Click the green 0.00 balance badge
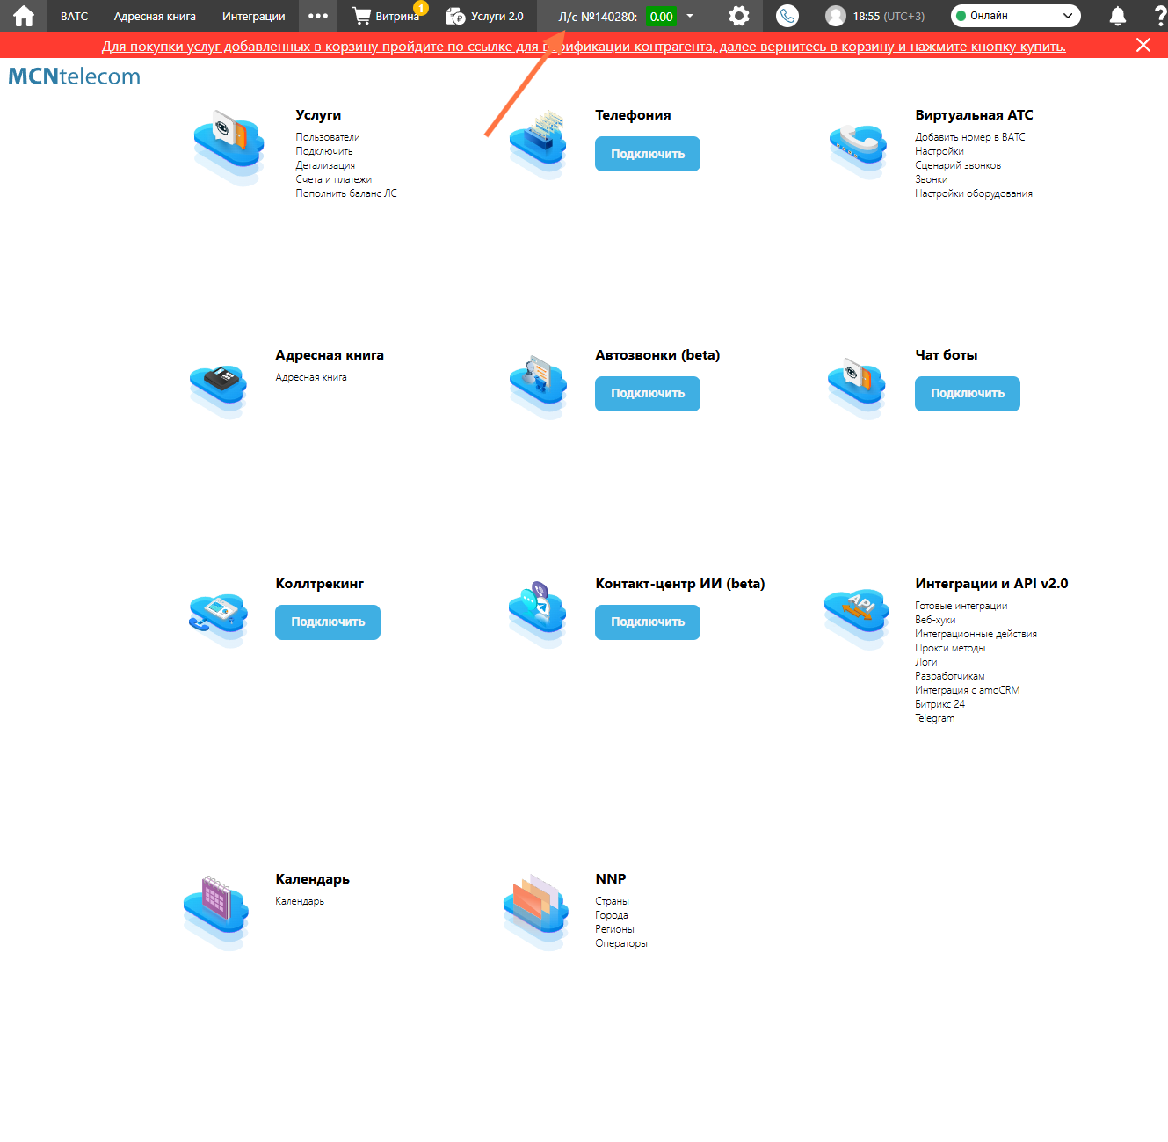 click(x=662, y=16)
